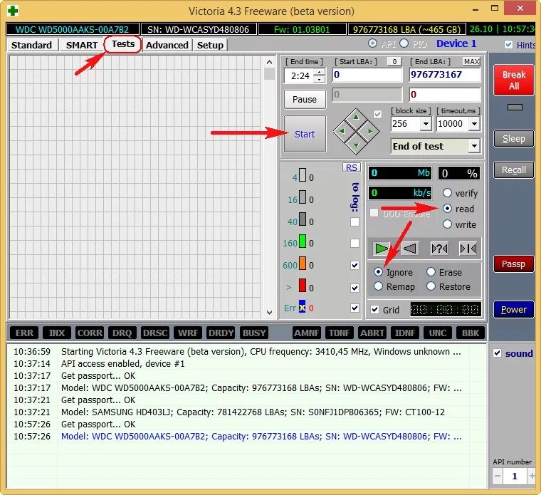The image size is (541, 495).
Task: Click the BBK error indicator
Action: pos(471,333)
